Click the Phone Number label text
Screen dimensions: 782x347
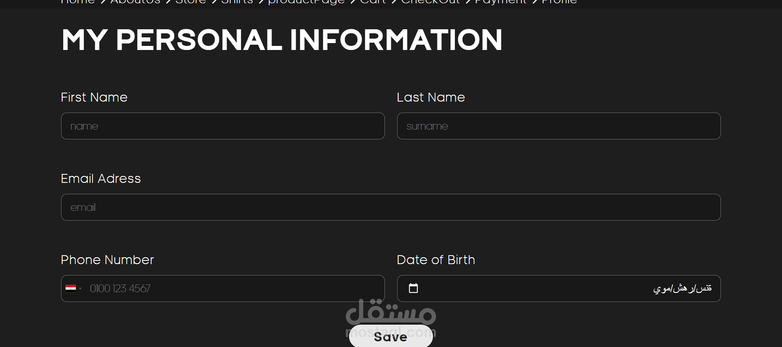107,260
